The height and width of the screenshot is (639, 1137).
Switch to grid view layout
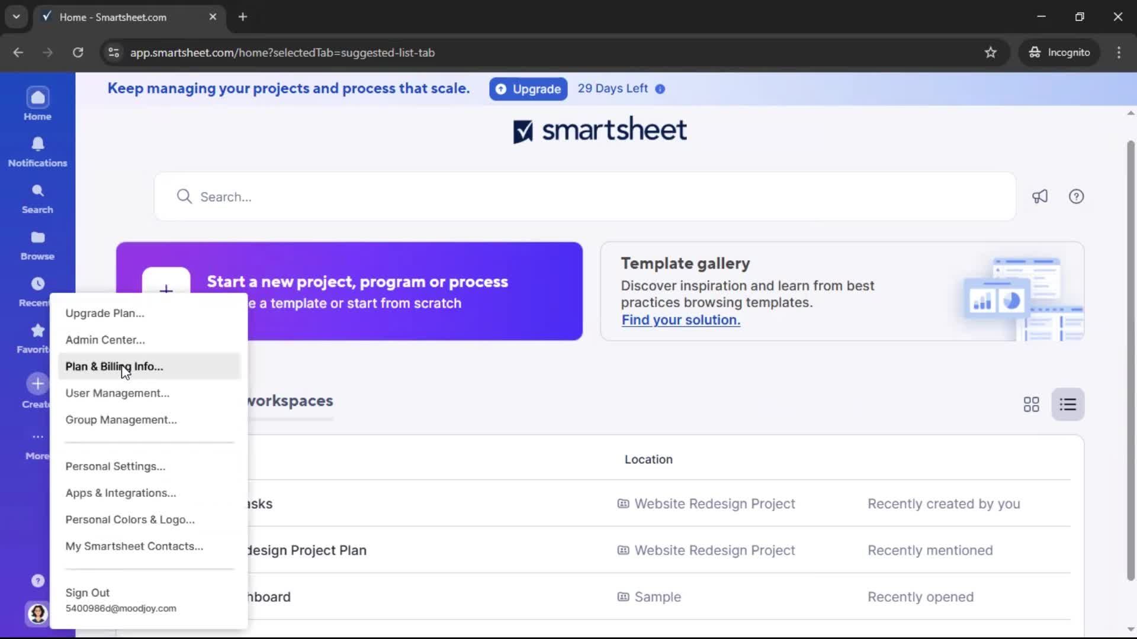1031,405
